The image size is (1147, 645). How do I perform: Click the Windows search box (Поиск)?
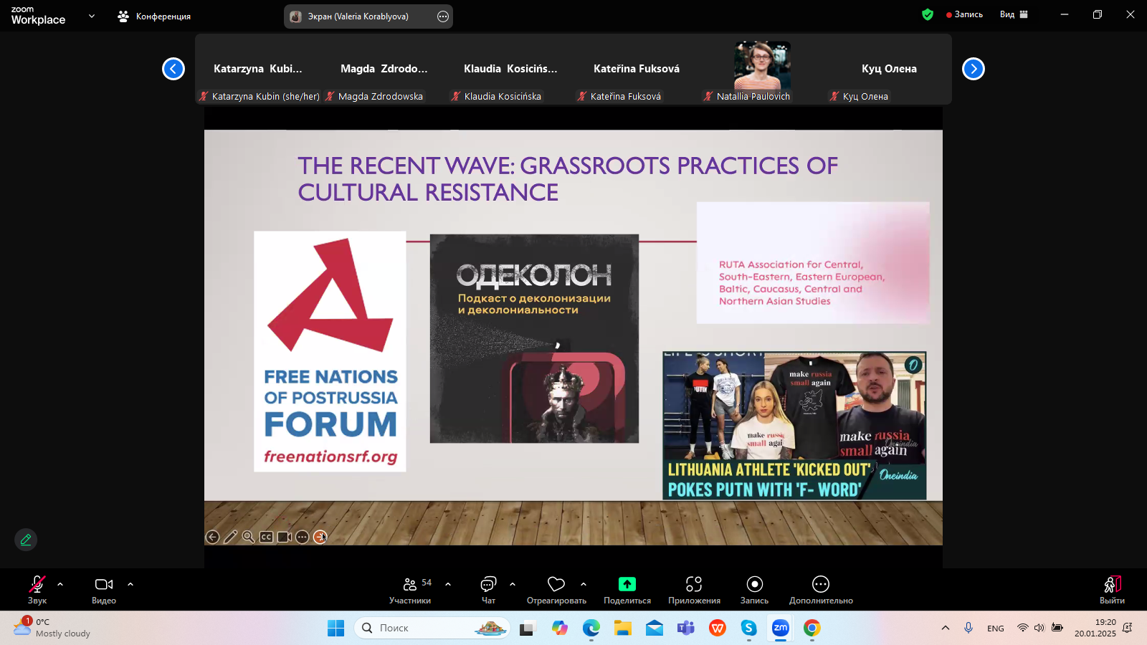click(432, 628)
